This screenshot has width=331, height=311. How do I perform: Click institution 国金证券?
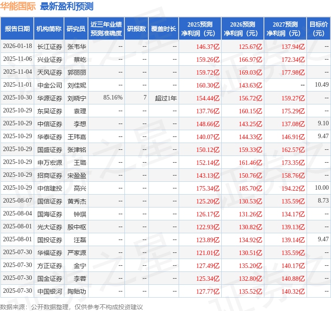click(50, 279)
